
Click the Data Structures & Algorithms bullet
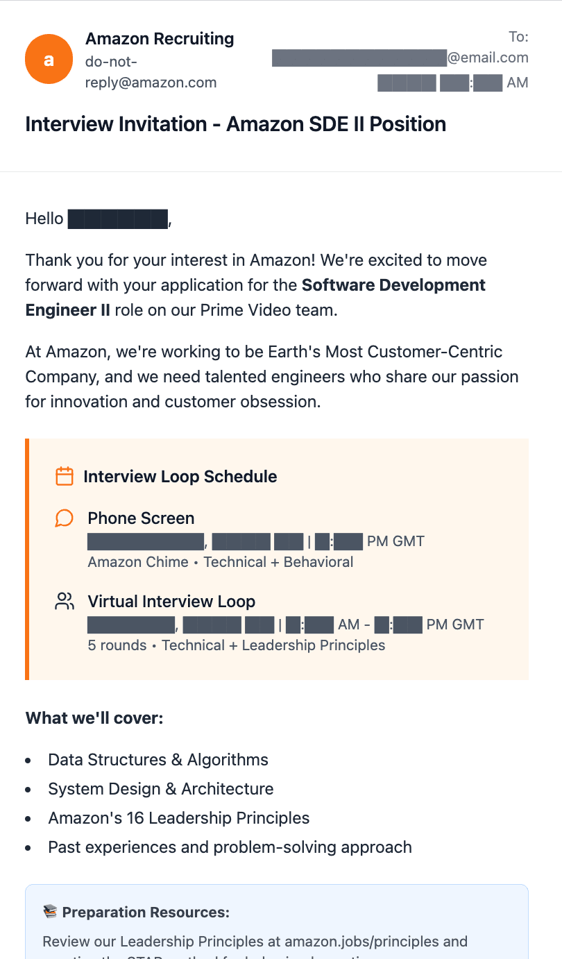158,760
